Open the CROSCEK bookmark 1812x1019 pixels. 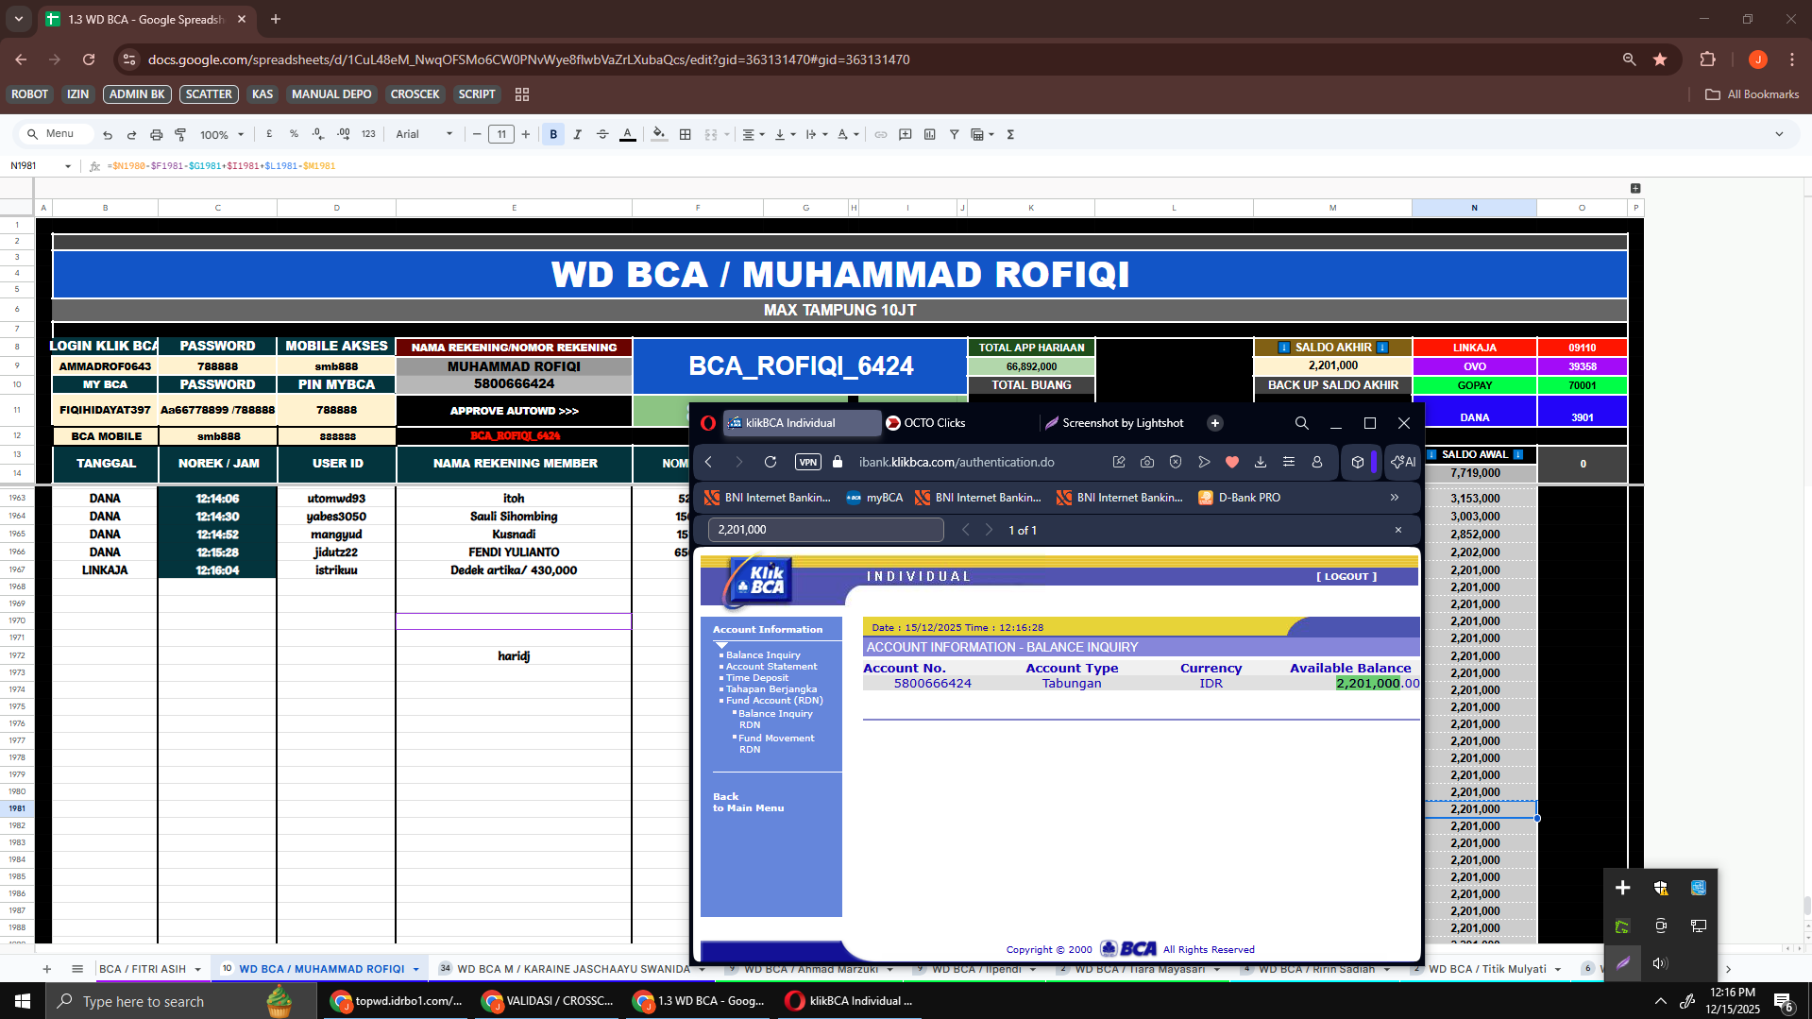click(415, 94)
